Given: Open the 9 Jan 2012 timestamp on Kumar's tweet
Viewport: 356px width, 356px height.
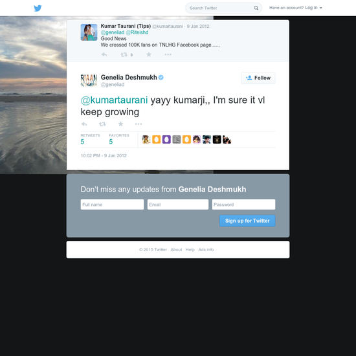Looking at the screenshot, I should (x=198, y=27).
